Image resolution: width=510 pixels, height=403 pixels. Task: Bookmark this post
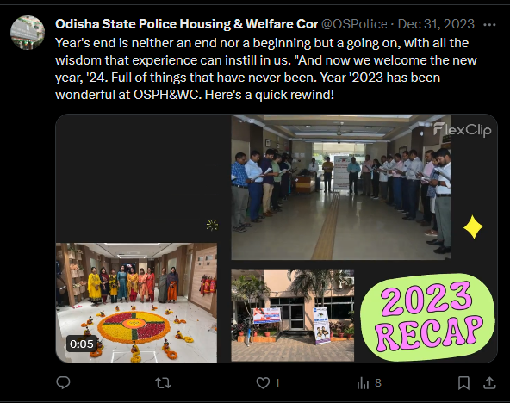pyautogui.click(x=463, y=383)
